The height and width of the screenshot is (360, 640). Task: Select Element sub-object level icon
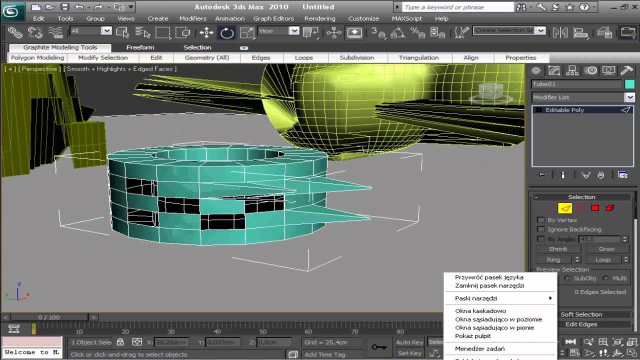pos(609,208)
